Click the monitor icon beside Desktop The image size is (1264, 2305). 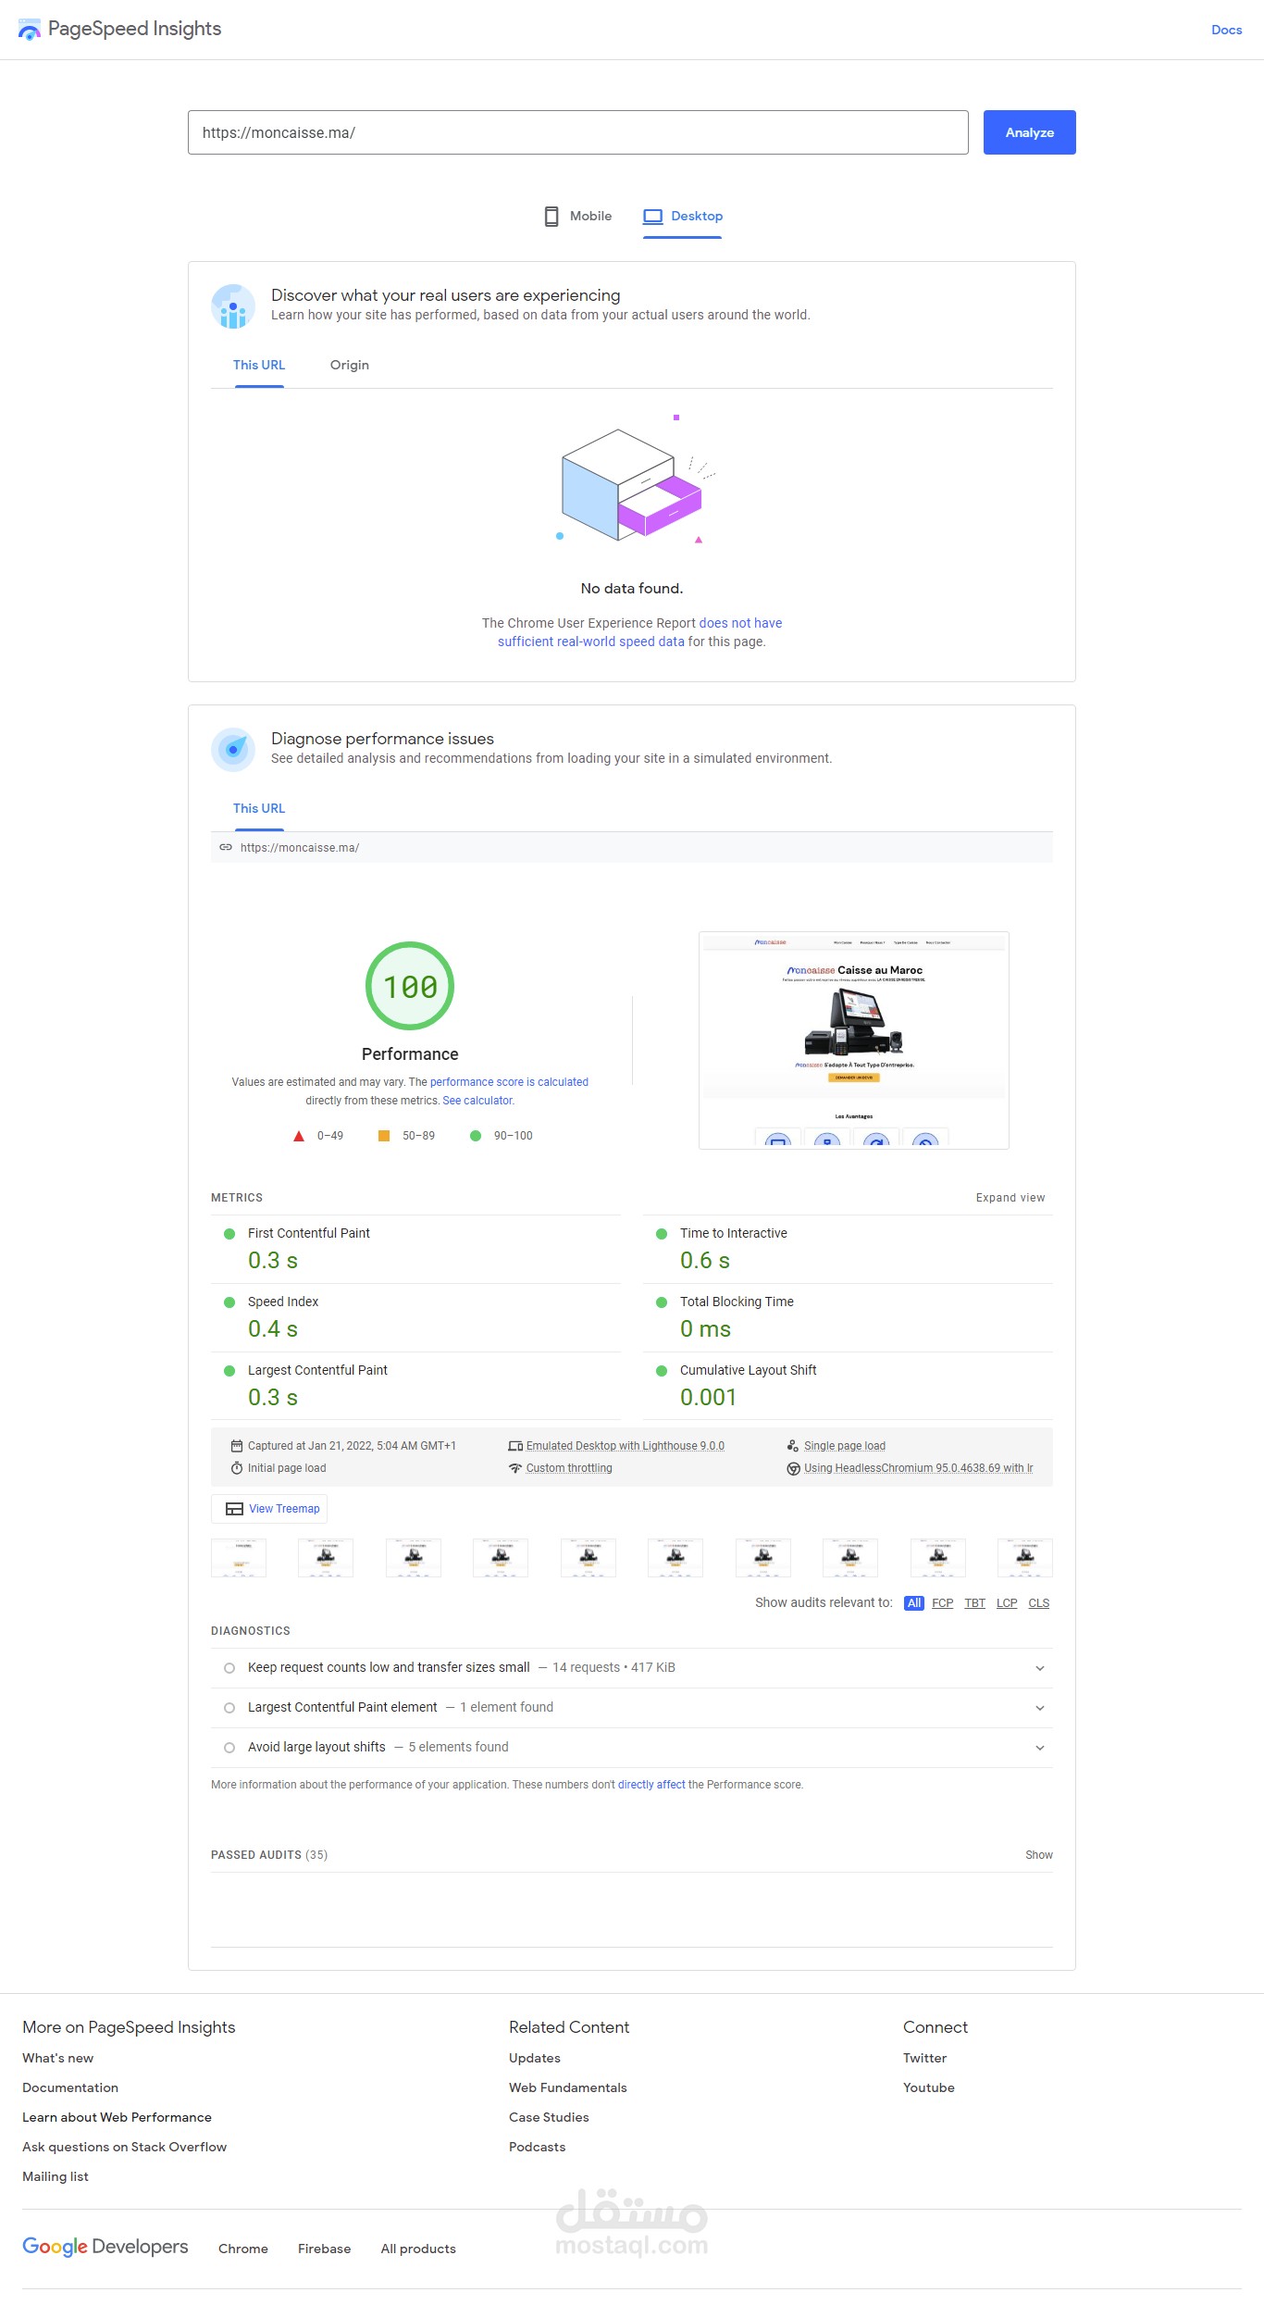point(653,217)
